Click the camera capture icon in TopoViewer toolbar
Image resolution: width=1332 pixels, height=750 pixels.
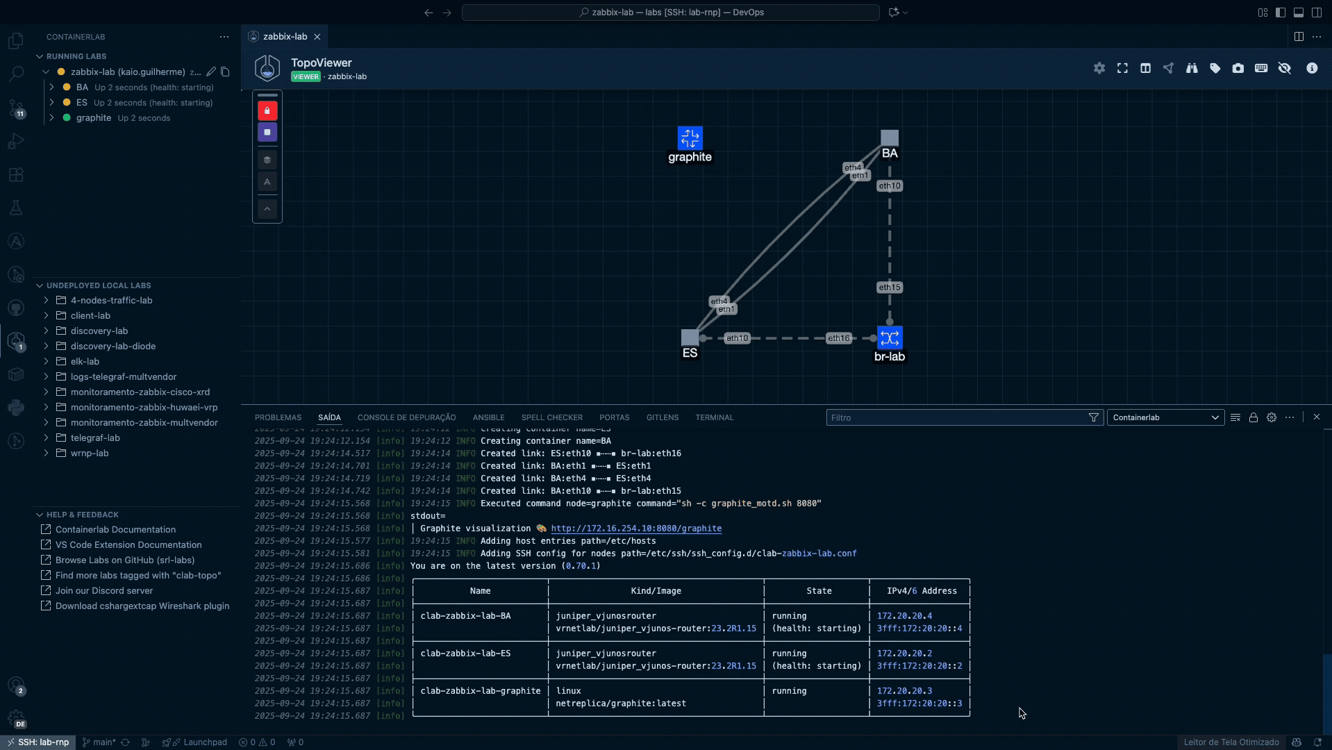[1238, 68]
